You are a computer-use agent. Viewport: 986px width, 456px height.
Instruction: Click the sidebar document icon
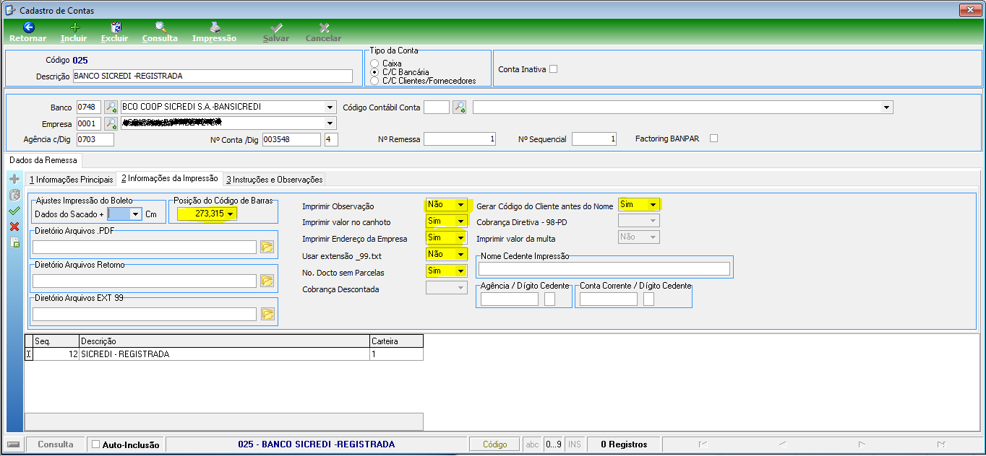click(14, 242)
